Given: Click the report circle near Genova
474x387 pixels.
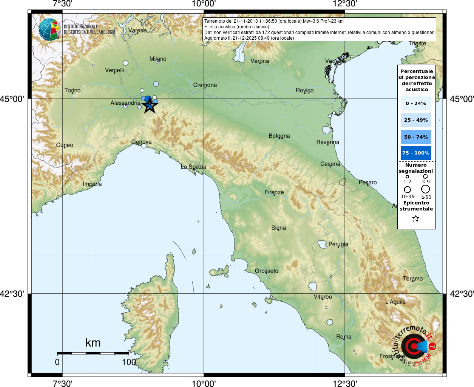Looking at the screenshot, I should (144, 146).
